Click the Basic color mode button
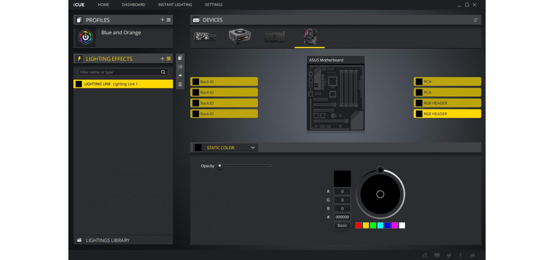 pyautogui.click(x=342, y=225)
